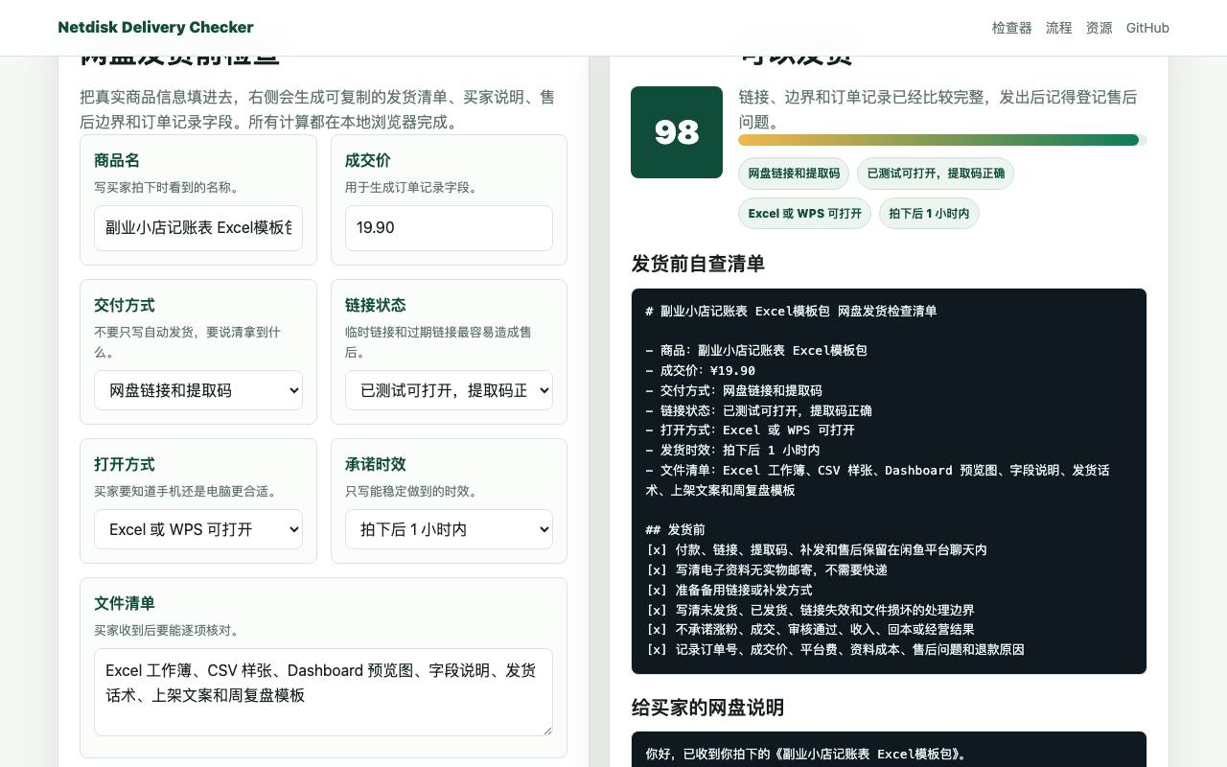
Task: Visit the GitHub link in the header
Action: [1147, 28]
